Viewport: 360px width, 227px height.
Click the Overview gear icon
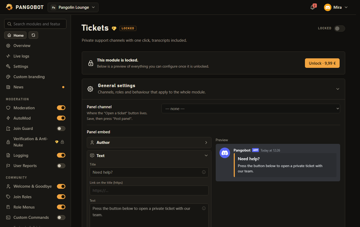pyautogui.click(x=8, y=46)
